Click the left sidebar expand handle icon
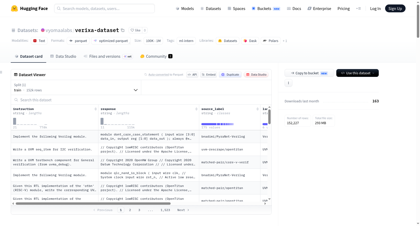The image size is (420, 226). [x=1, y=72]
